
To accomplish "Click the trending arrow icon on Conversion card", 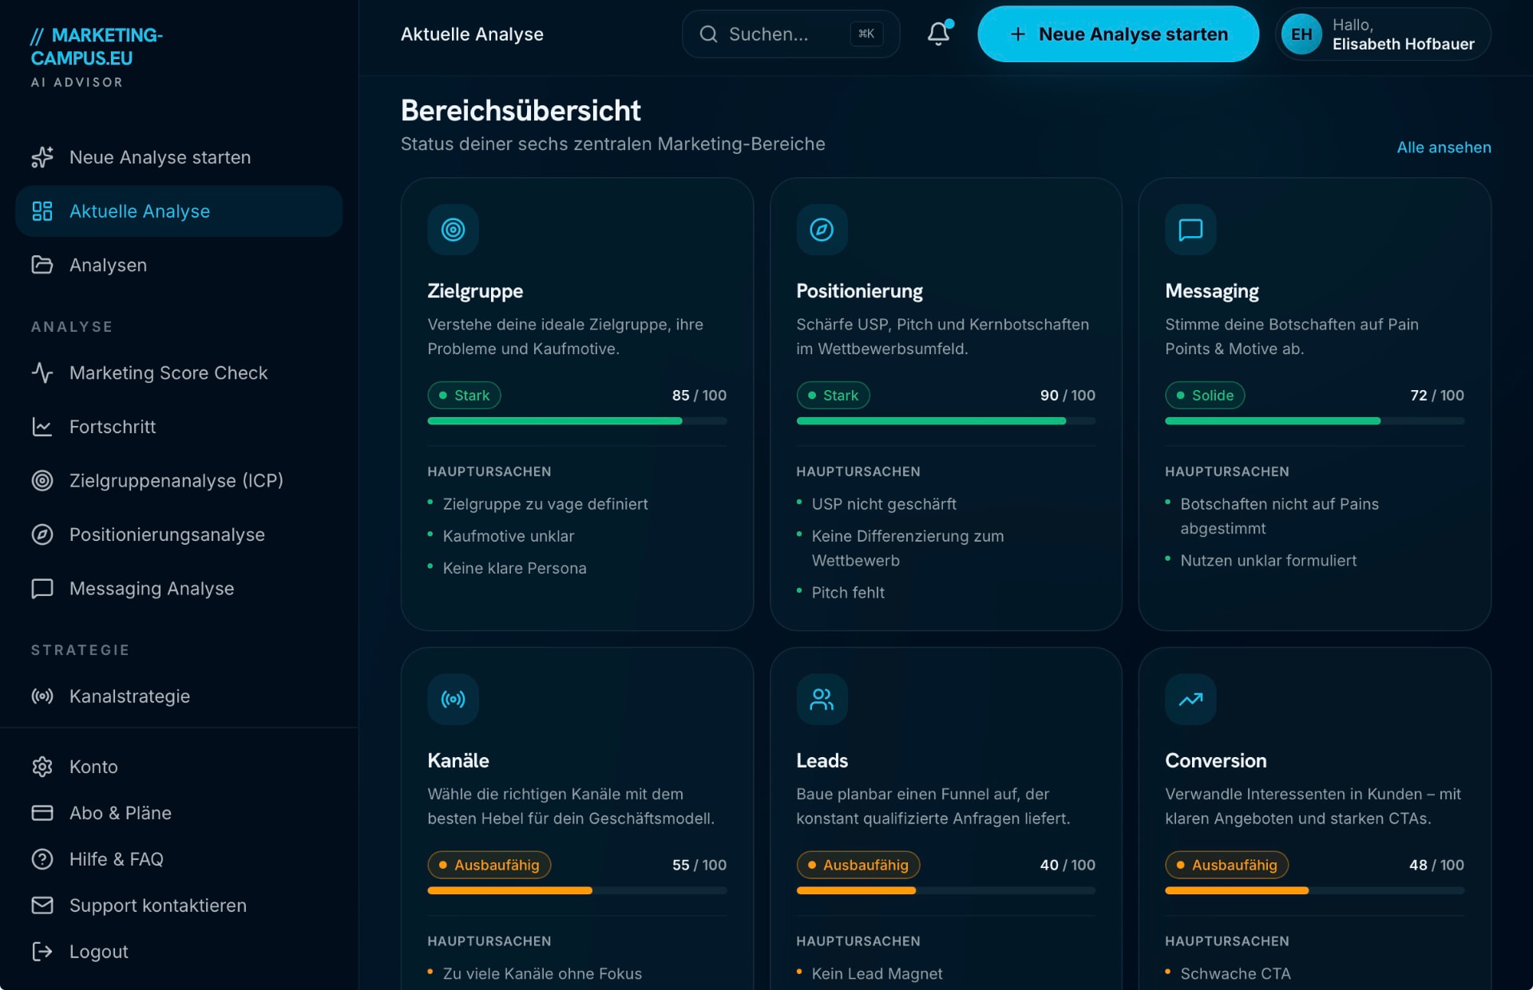I will click(1190, 700).
